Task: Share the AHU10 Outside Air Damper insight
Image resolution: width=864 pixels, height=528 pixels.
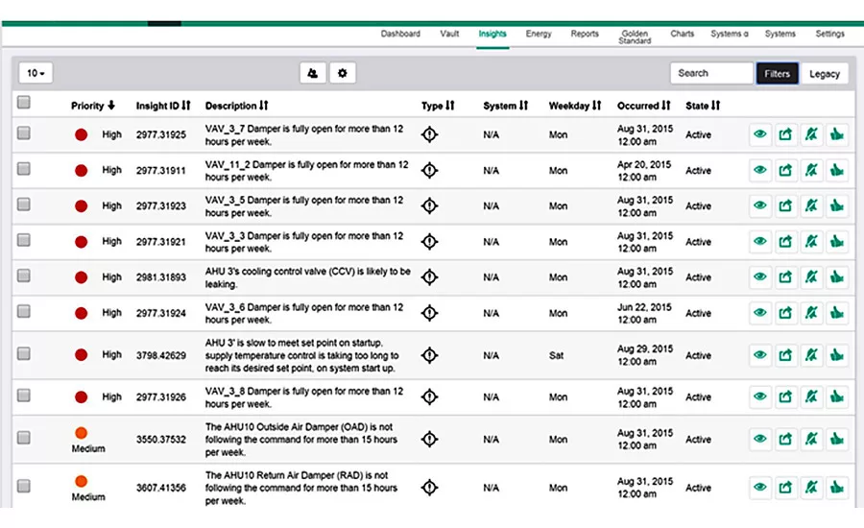Action: pyautogui.click(x=785, y=440)
